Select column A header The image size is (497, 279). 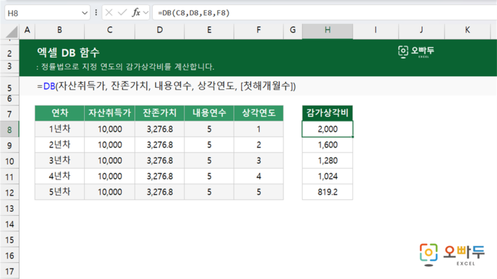coord(27,30)
